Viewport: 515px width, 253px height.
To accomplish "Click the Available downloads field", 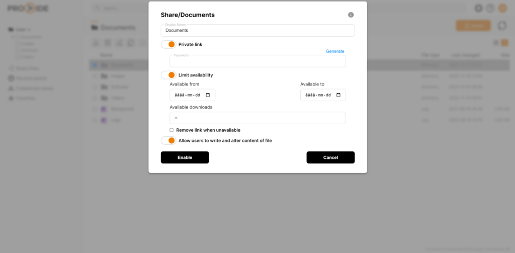I will point(257,118).
